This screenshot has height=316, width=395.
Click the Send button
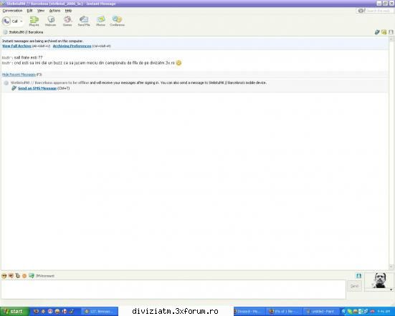354,286
